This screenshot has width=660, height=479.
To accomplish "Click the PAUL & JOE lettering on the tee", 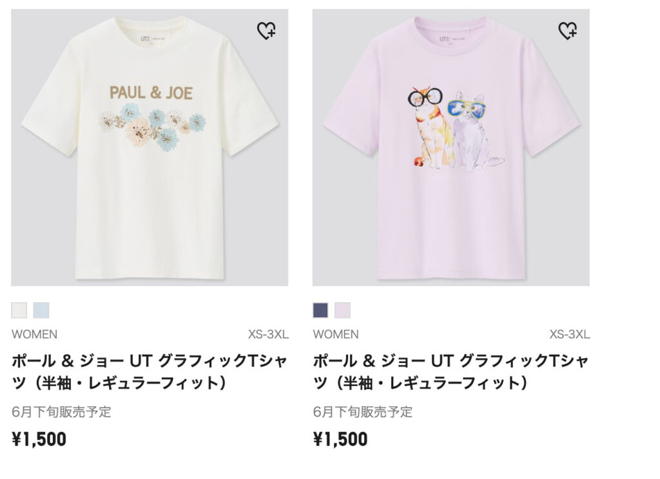I will click(151, 93).
